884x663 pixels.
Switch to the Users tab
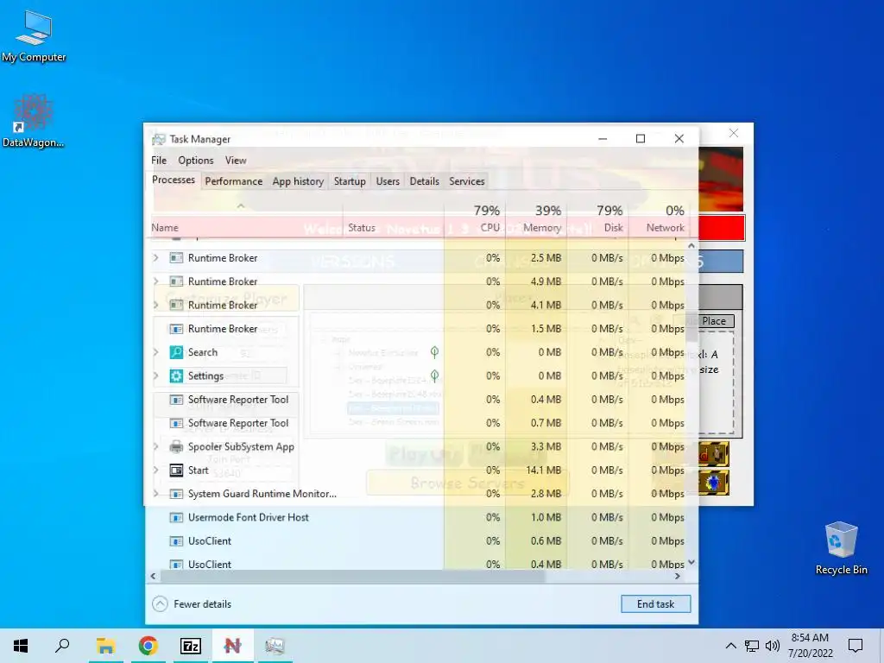[x=388, y=181]
